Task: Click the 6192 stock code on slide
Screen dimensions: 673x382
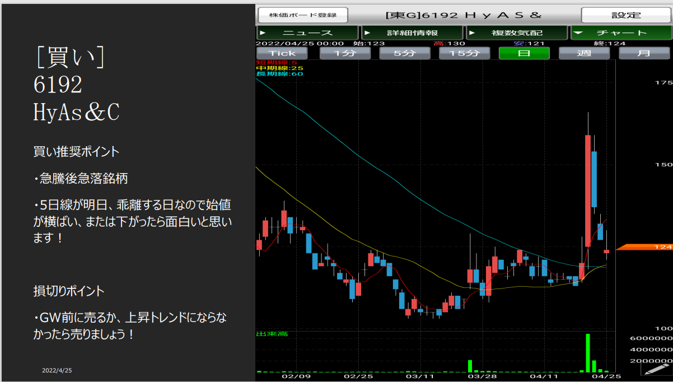Action: tap(58, 85)
